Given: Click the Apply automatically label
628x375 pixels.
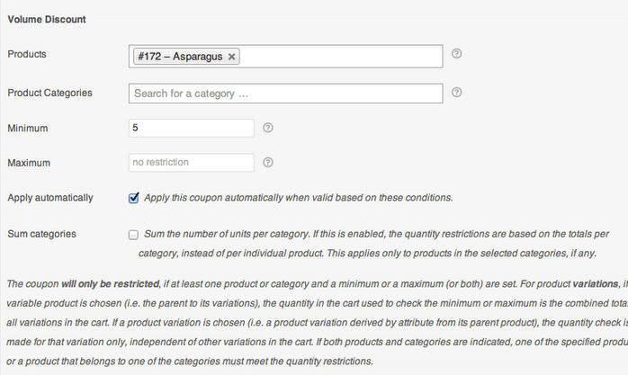Looking at the screenshot, I should (50, 198).
